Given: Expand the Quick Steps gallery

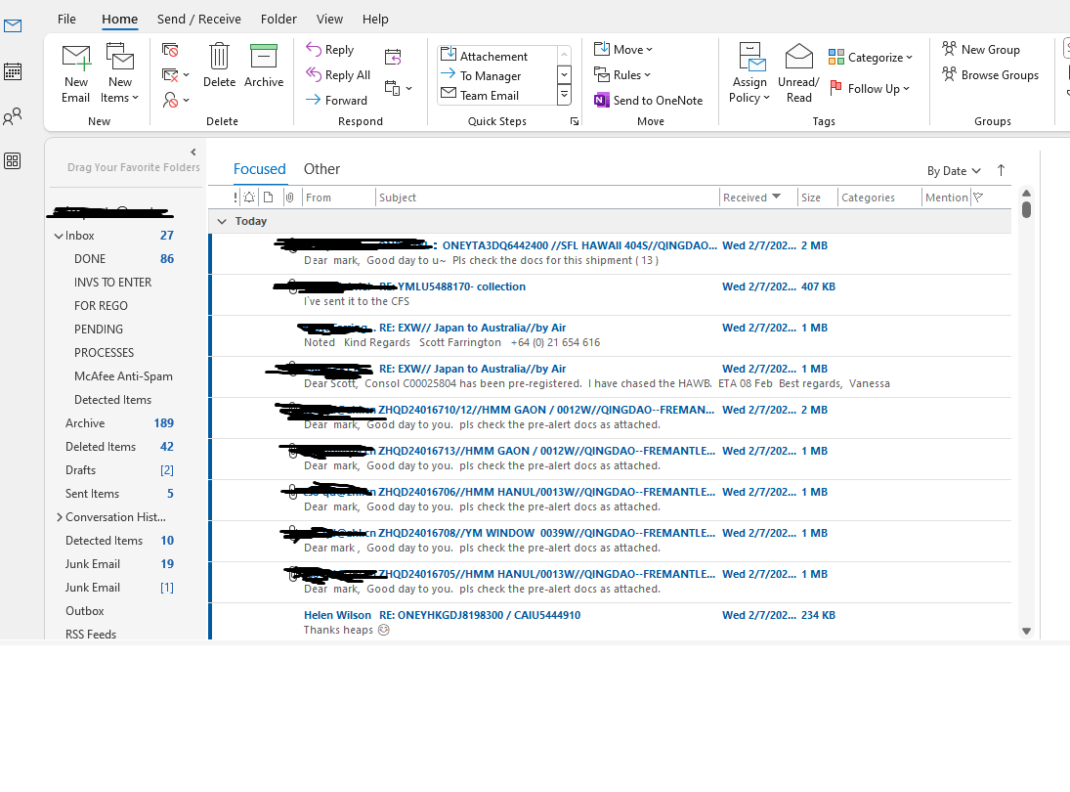Looking at the screenshot, I should click(565, 95).
